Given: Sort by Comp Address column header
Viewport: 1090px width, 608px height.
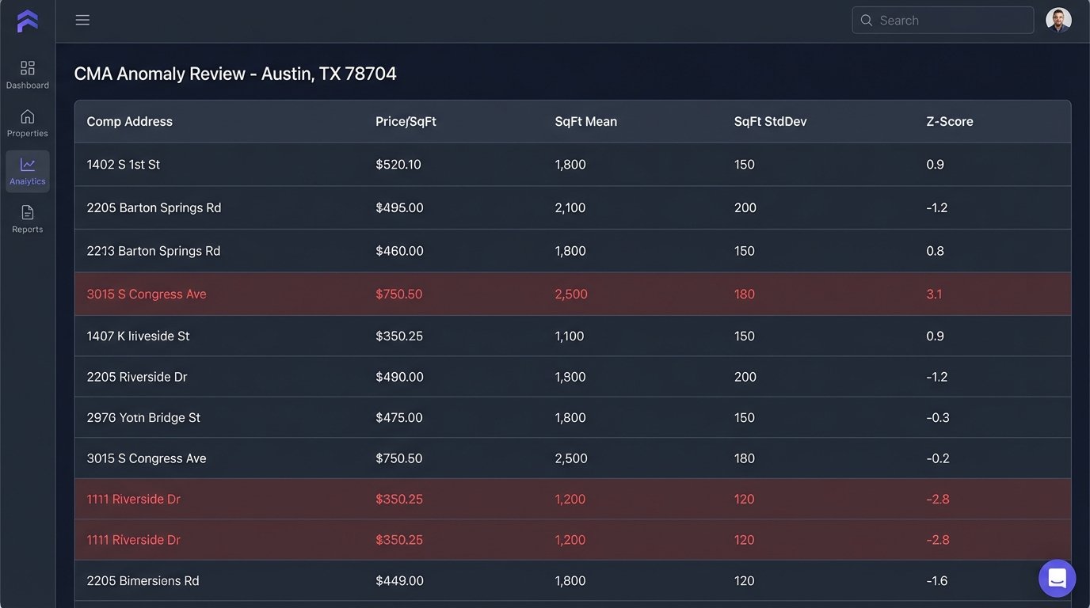Looking at the screenshot, I should click(130, 122).
